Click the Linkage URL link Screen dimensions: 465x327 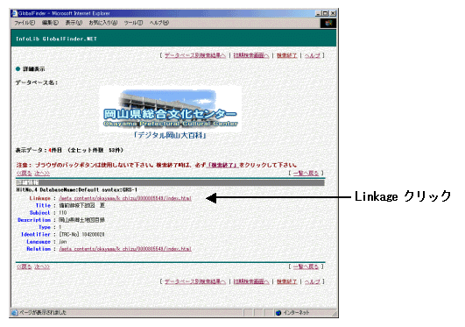point(125,198)
